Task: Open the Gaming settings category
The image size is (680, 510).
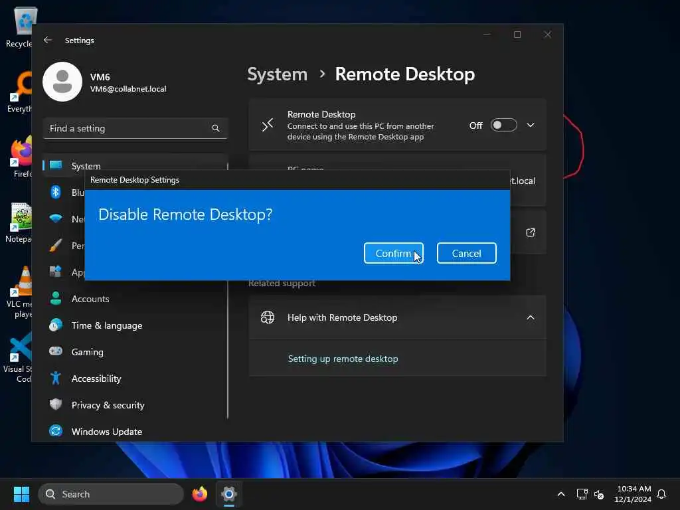Action: (x=135, y=352)
